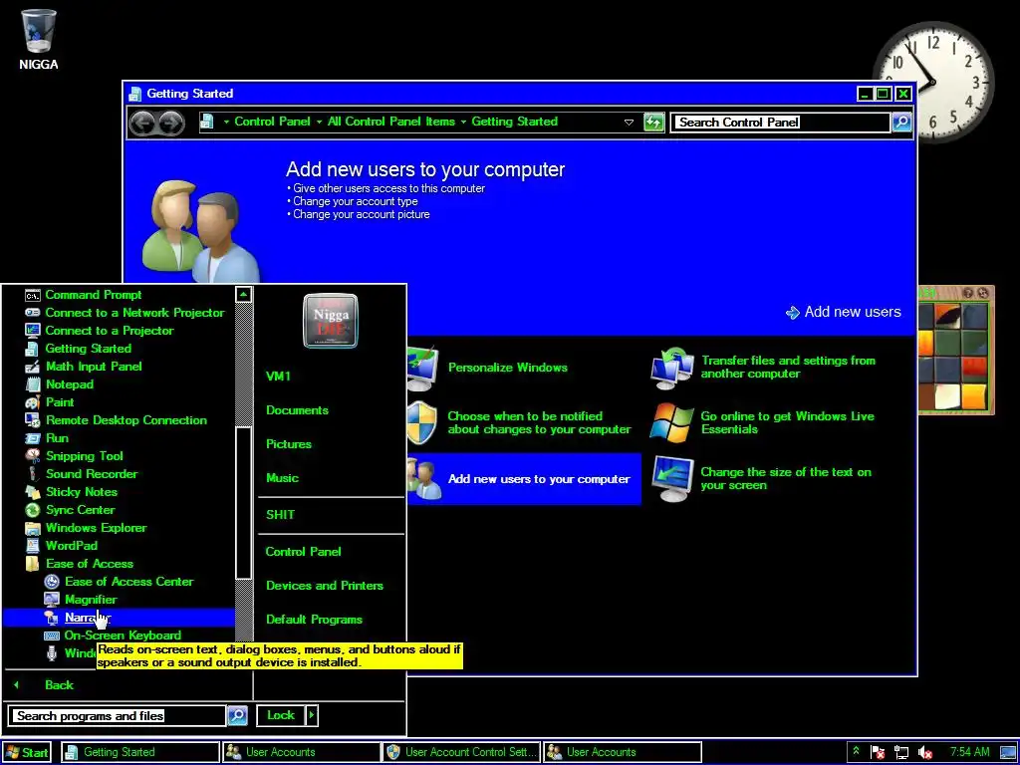
Task: Open VM1 user folder from Start menu
Action: (x=279, y=376)
